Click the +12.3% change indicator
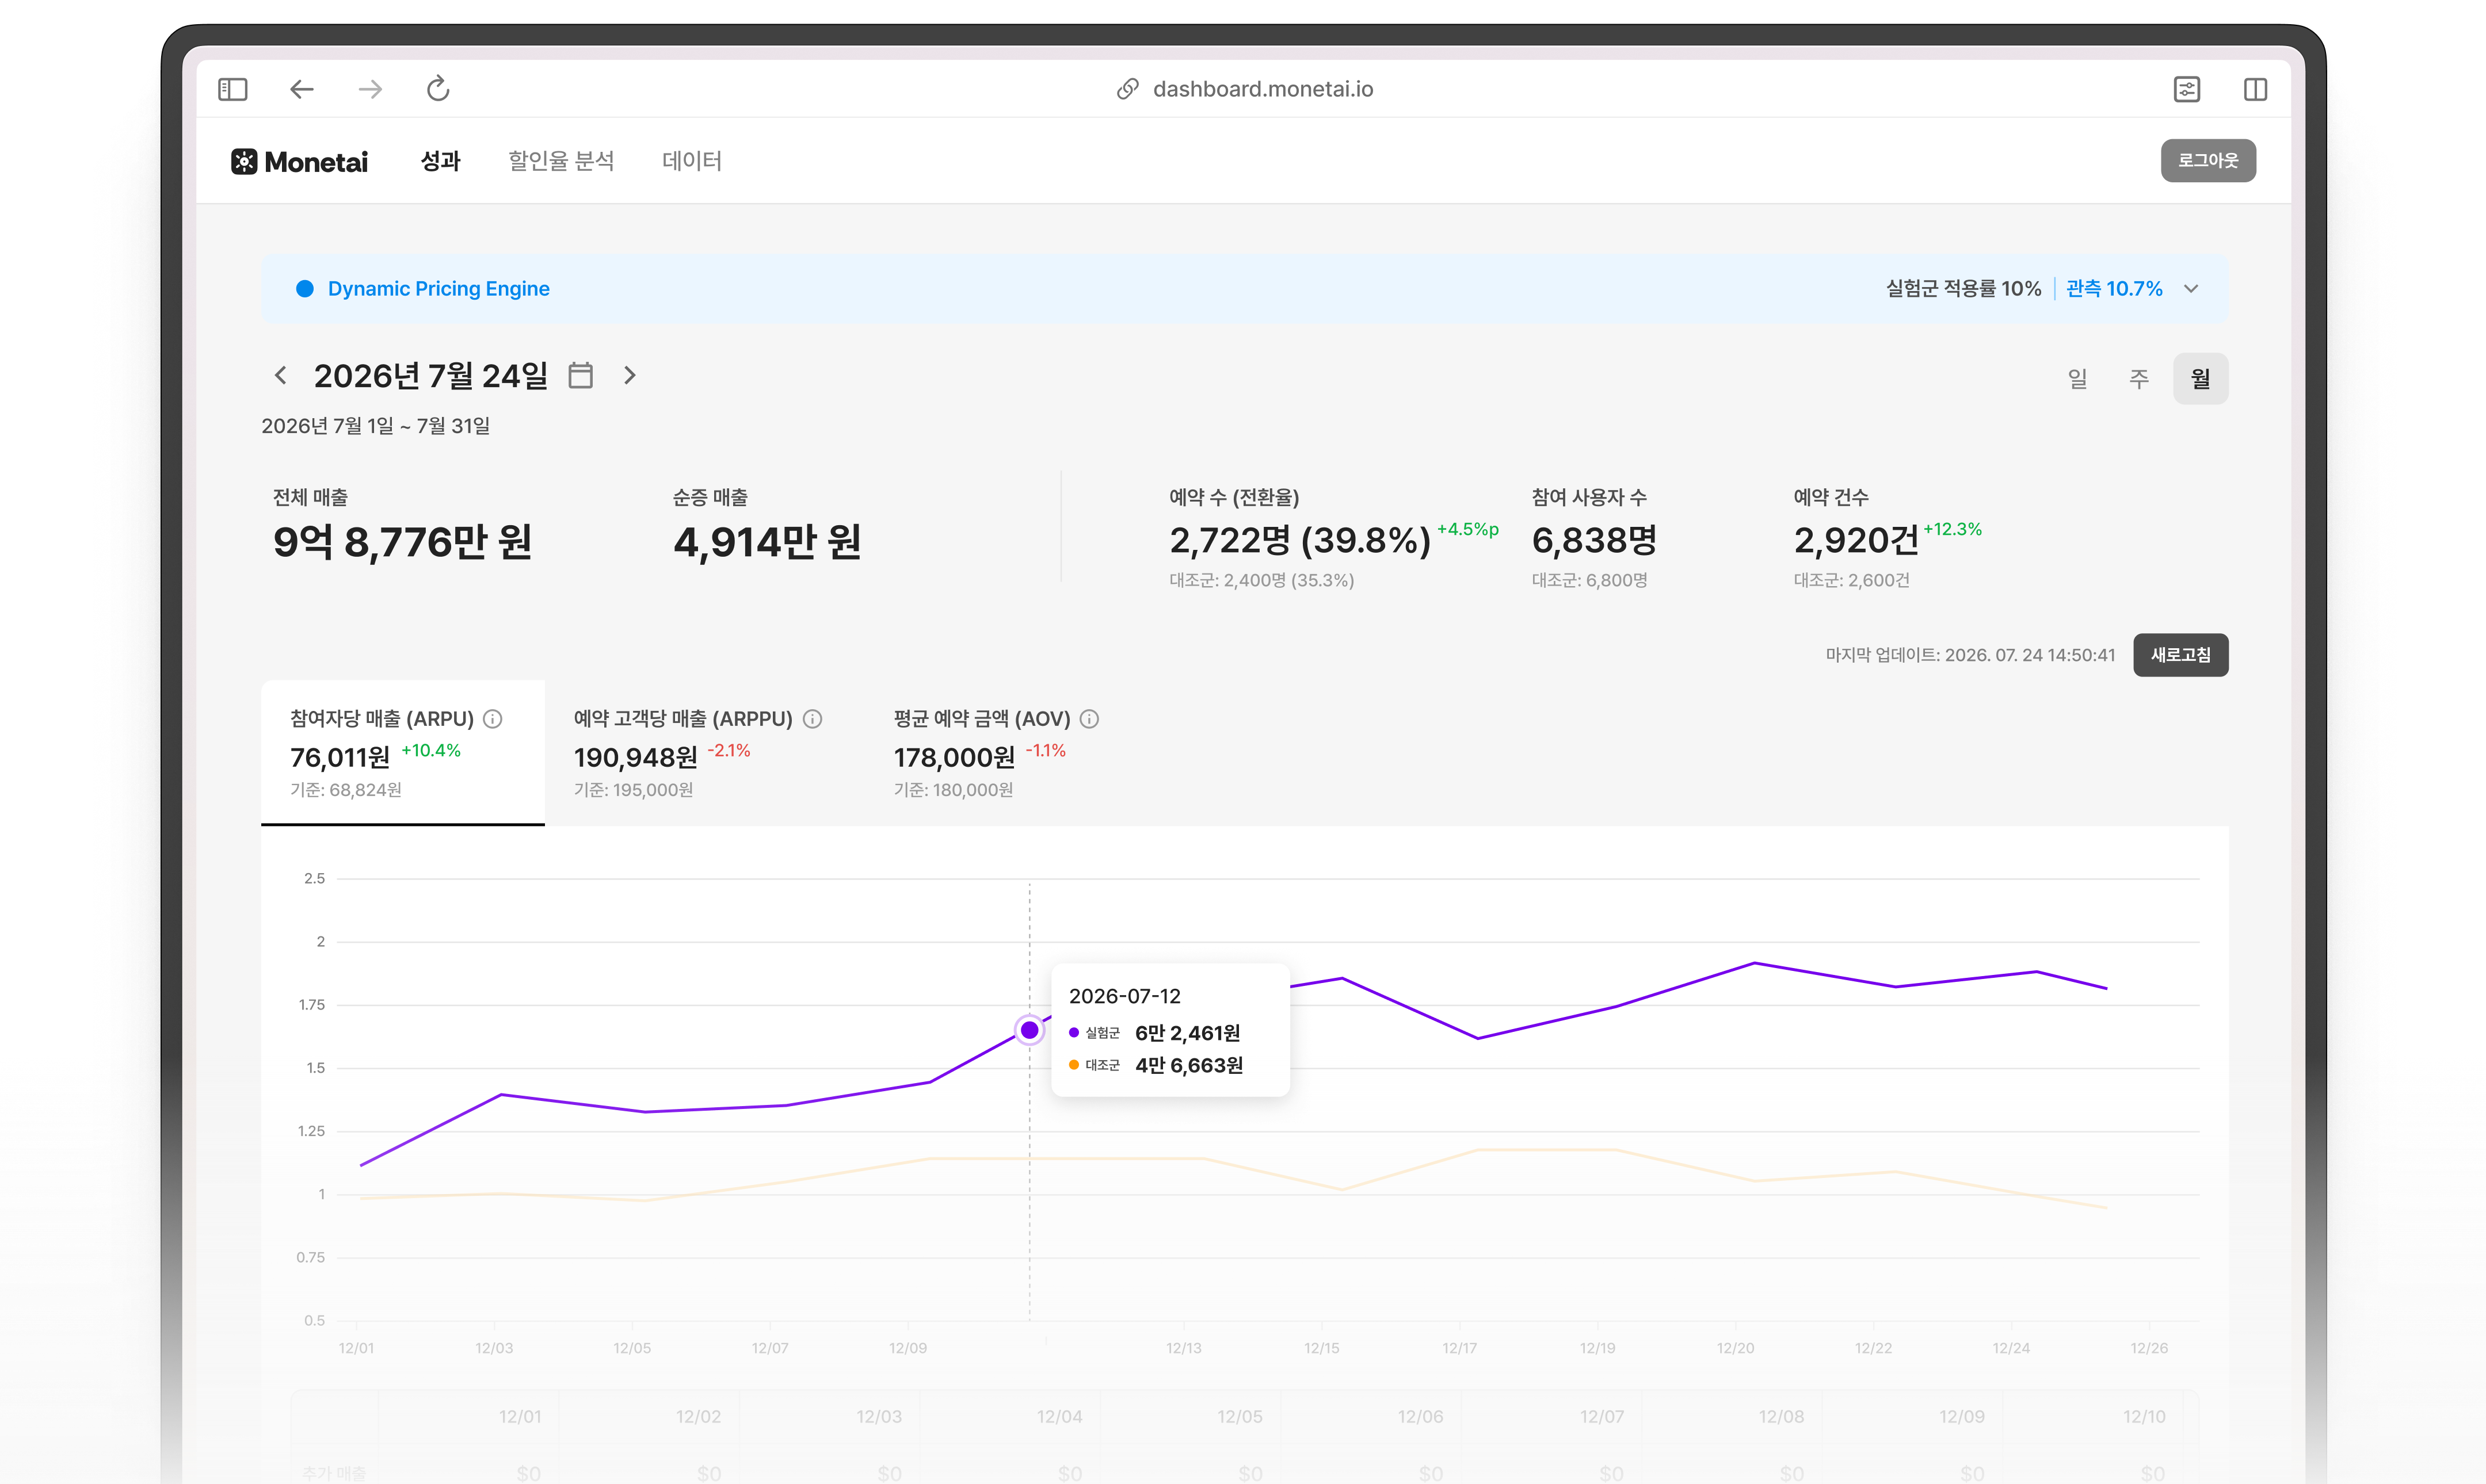The image size is (2486, 1484). [x=1952, y=529]
